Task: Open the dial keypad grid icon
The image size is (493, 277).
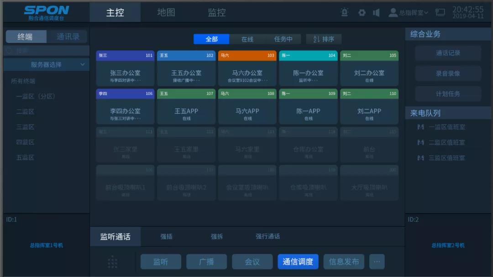Action: pos(112,261)
